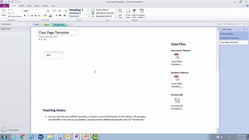Open the Getting Started page
249x140 pixels.
point(233,34)
